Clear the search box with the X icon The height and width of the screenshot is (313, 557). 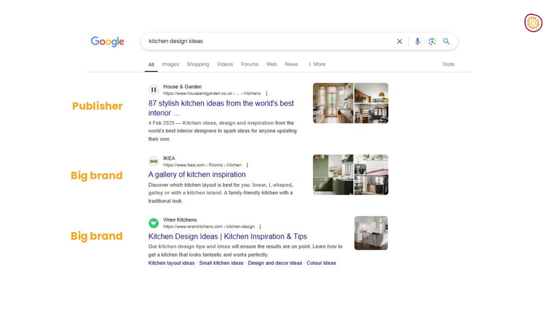click(399, 41)
